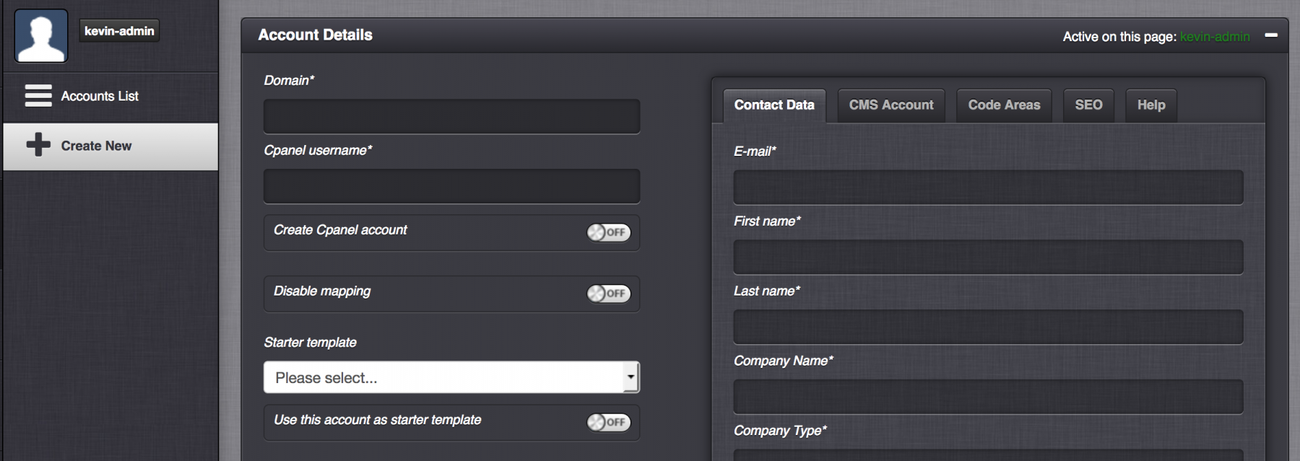Focus the E-mail input field
This screenshot has height=461, width=1300.
point(988,188)
